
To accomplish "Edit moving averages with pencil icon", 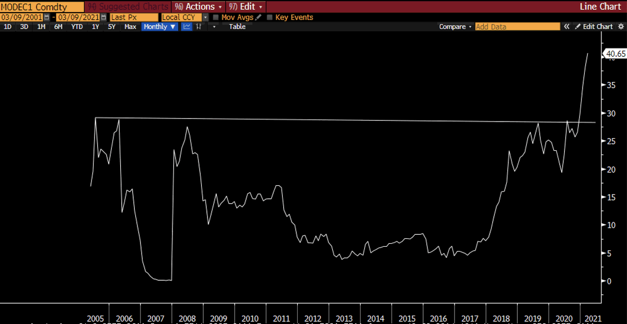I will pos(258,17).
